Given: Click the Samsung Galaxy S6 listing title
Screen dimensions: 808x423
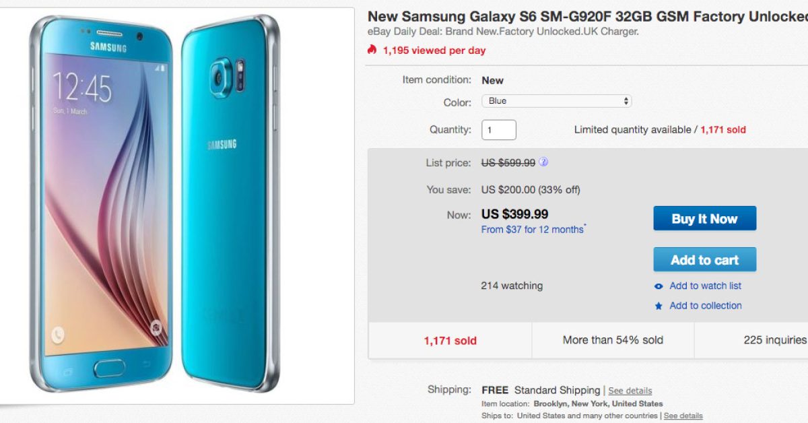Looking at the screenshot, I should 587,17.
